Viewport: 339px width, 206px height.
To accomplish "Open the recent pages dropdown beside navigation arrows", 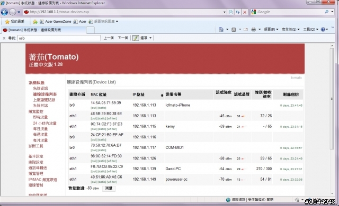I will [19, 12].
